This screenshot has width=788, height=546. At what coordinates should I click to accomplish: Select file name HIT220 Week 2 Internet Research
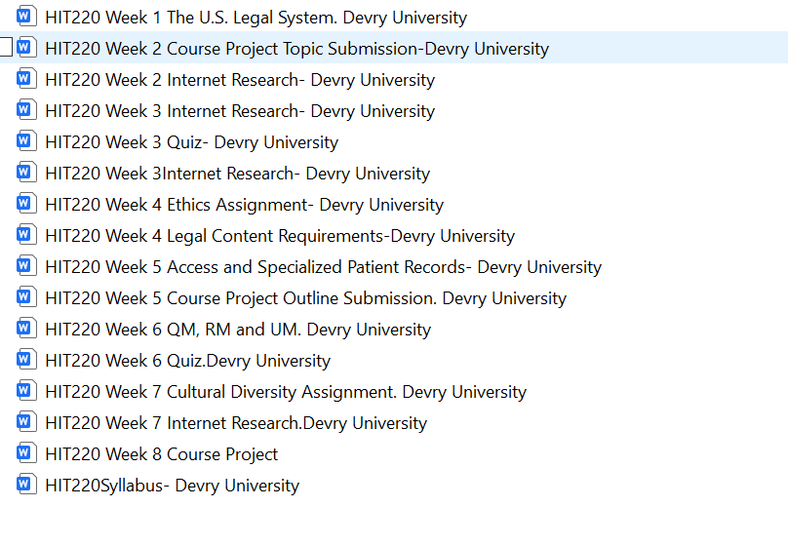(240, 80)
